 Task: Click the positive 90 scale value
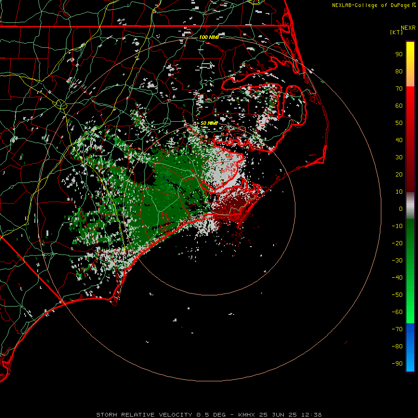pyautogui.click(x=399, y=54)
